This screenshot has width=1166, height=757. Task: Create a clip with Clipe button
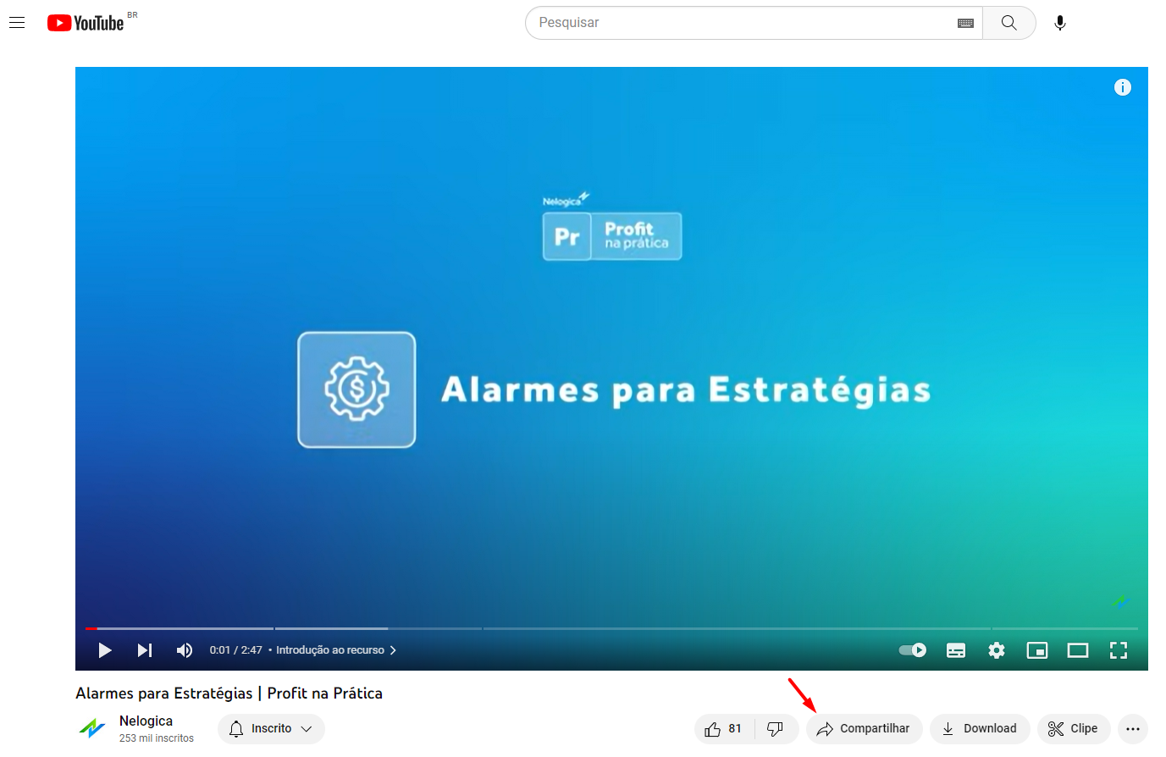1074,728
